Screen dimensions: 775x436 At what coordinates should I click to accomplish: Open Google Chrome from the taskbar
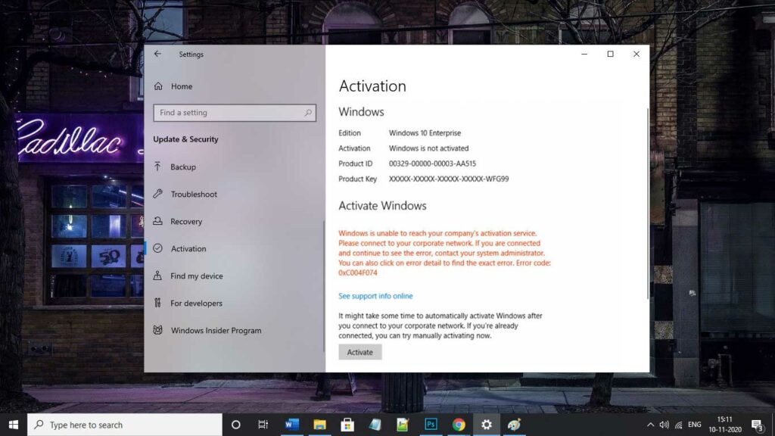click(459, 425)
